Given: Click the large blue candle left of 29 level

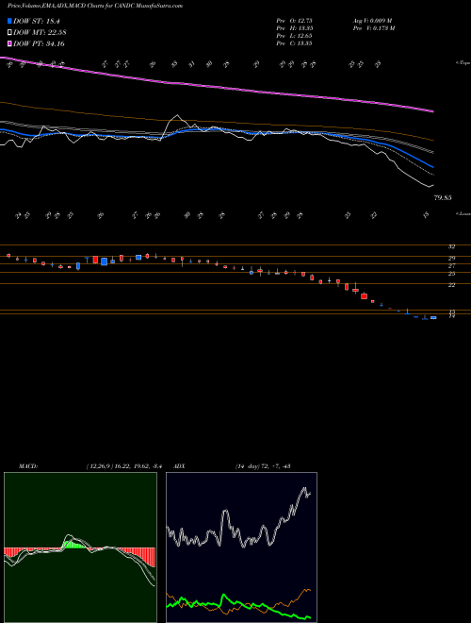Looking at the screenshot, I should 105,261.
